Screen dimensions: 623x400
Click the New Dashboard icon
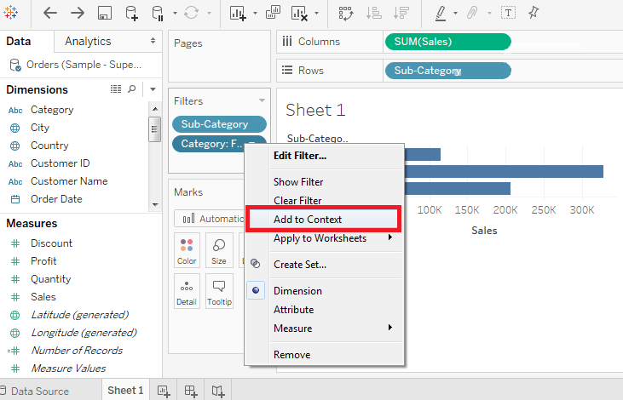point(191,391)
